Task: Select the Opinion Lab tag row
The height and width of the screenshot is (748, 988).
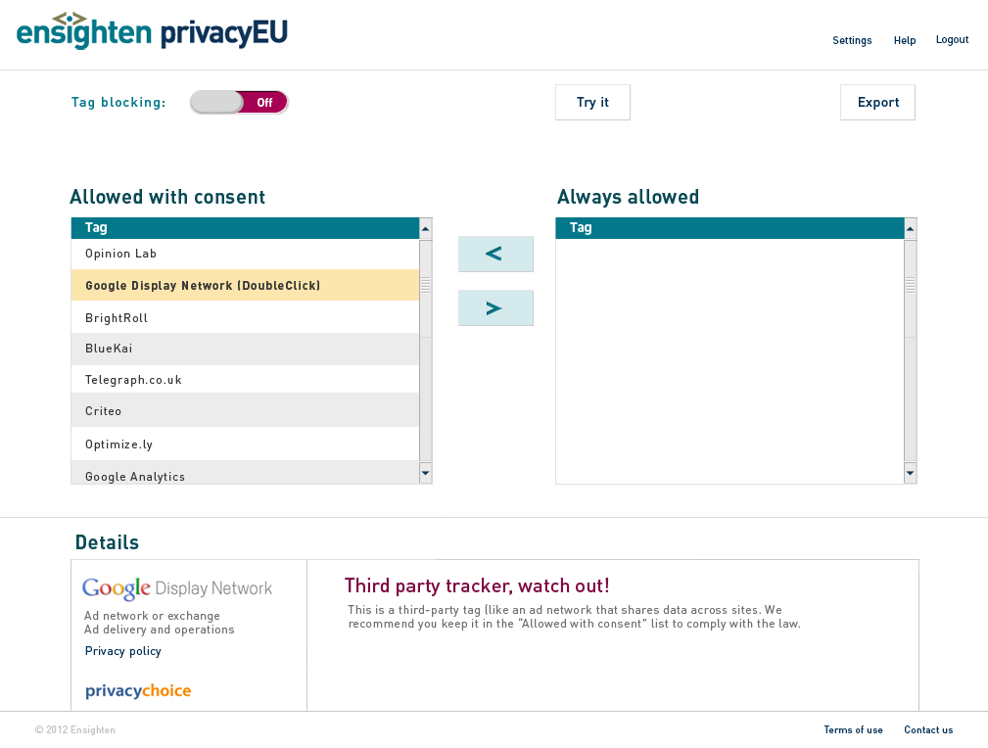Action: (245, 254)
